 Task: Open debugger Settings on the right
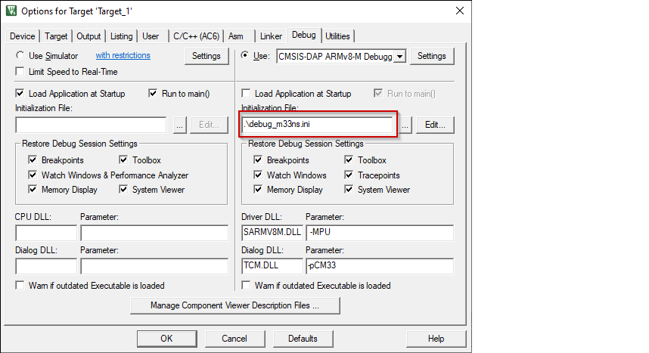[432, 56]
